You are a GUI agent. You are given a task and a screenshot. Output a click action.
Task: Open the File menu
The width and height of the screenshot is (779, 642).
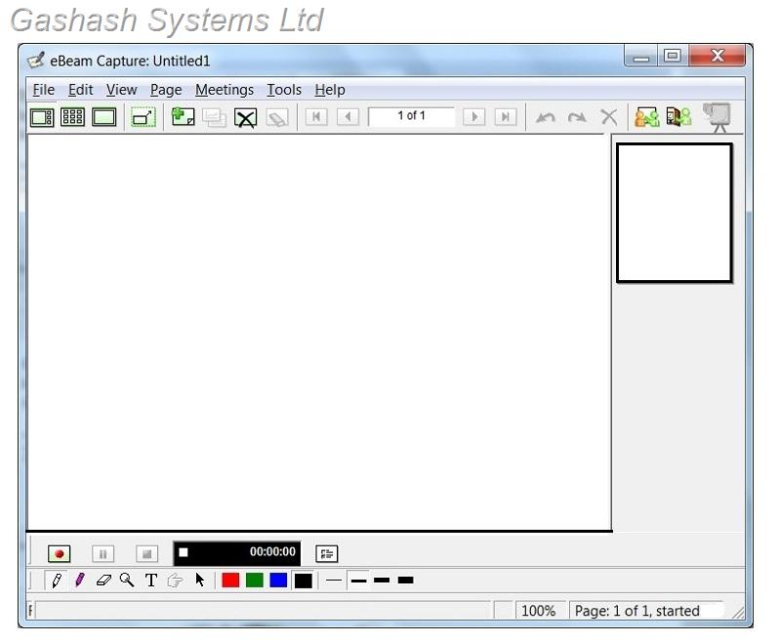pos(43,90)
